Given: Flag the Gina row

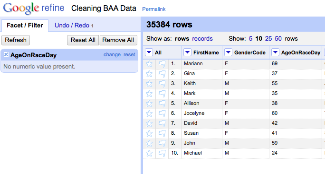Looking at the screenshot, I should pos(162,74).
